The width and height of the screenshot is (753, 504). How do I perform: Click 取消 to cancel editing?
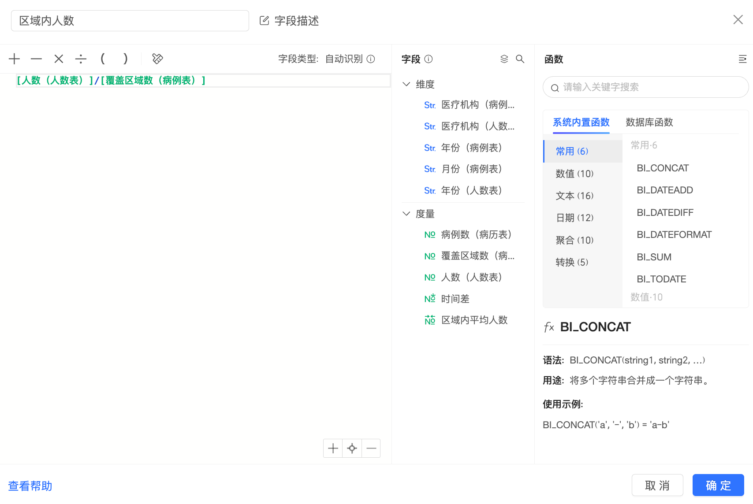(x=657, y=485)
